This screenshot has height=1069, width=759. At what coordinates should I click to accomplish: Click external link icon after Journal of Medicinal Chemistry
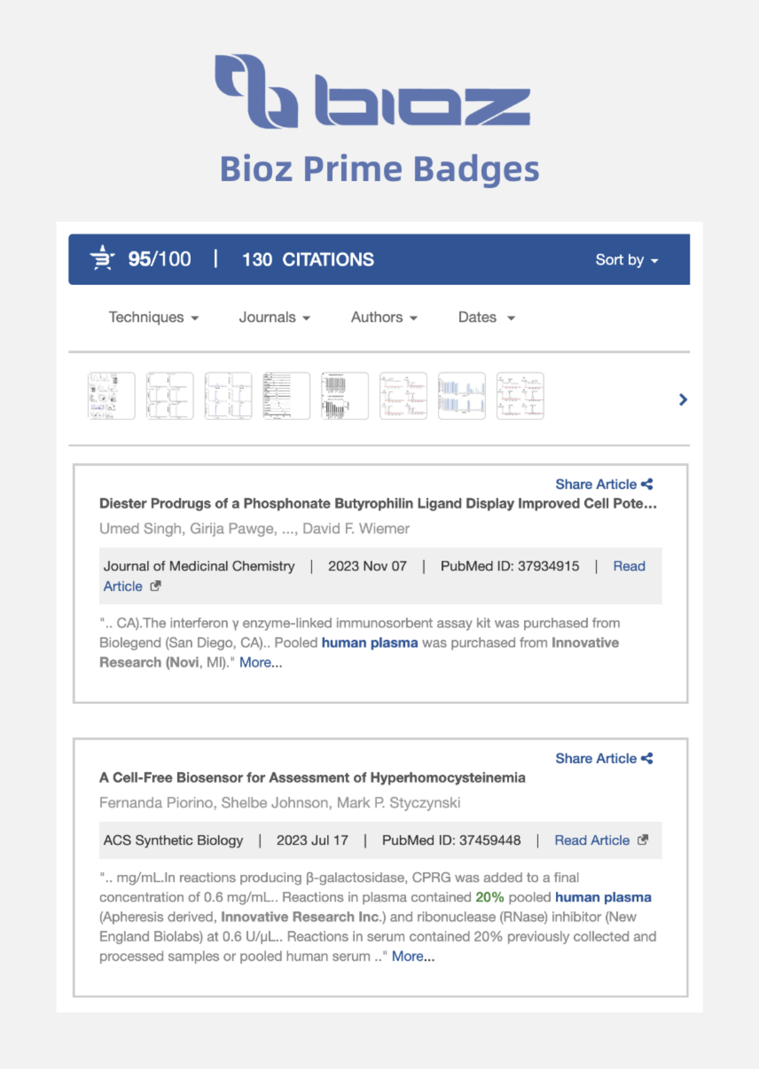pyautogui.click(x=156, y=586)
